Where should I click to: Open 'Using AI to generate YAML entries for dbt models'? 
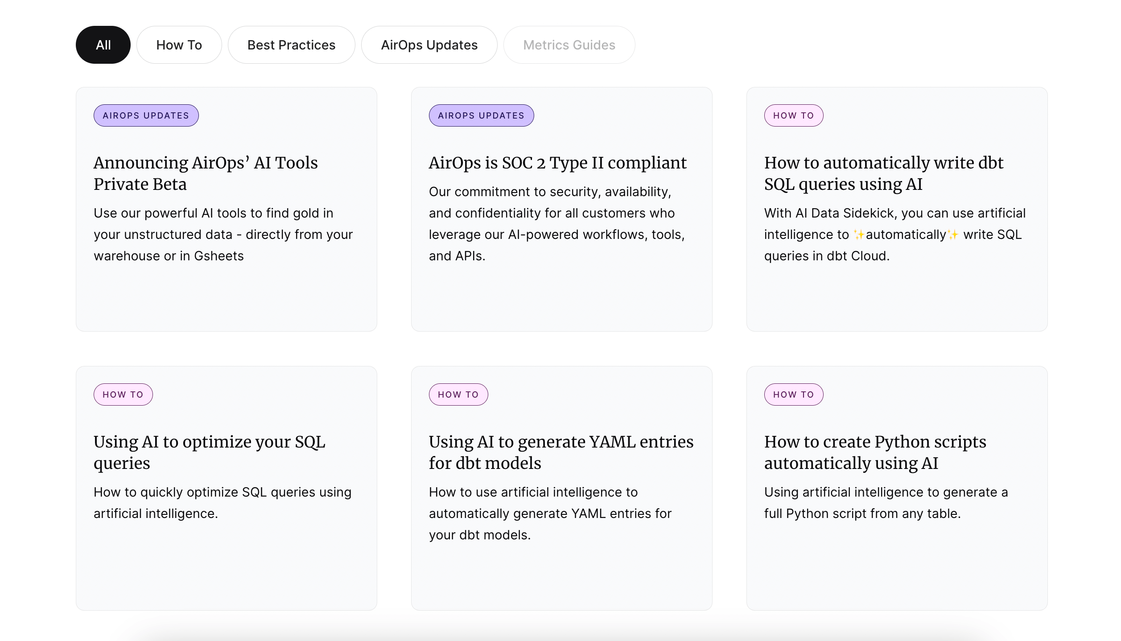point(561,452)
